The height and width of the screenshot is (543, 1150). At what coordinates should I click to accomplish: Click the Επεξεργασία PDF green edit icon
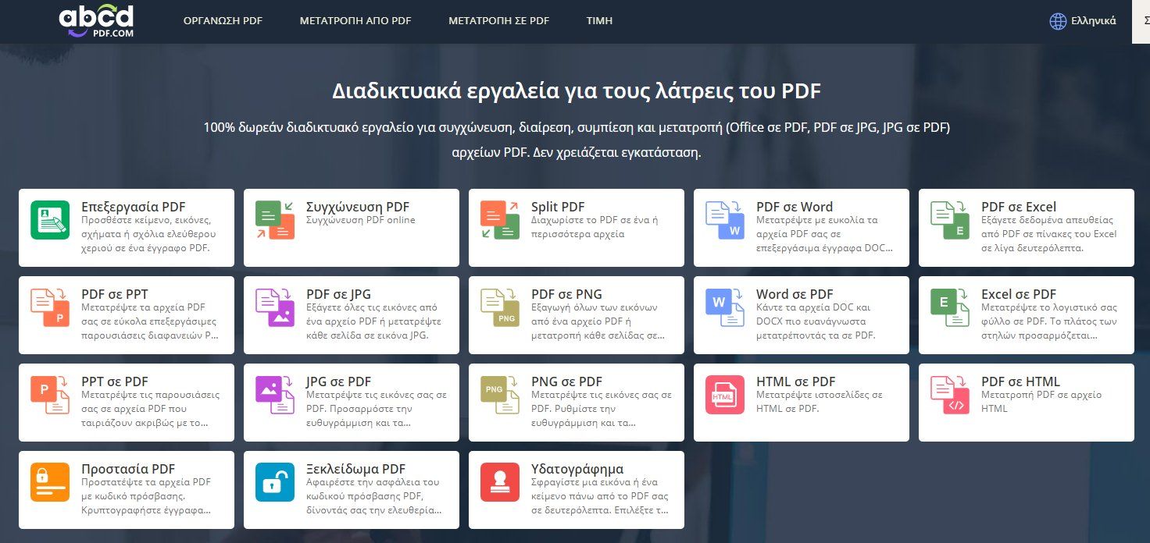click(x=50, y=220)
